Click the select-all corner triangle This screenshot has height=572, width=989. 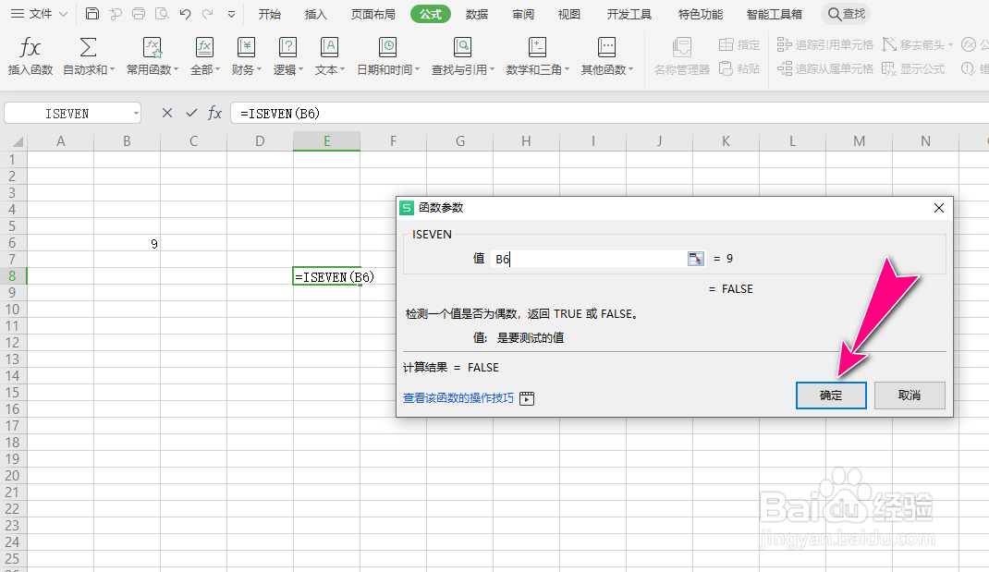[18, 142]
